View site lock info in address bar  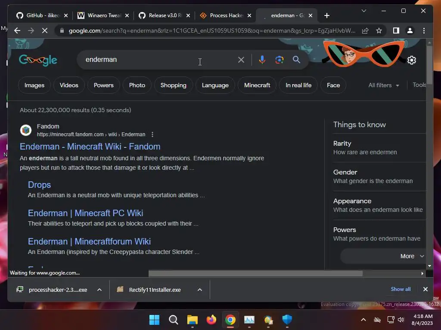62,31
